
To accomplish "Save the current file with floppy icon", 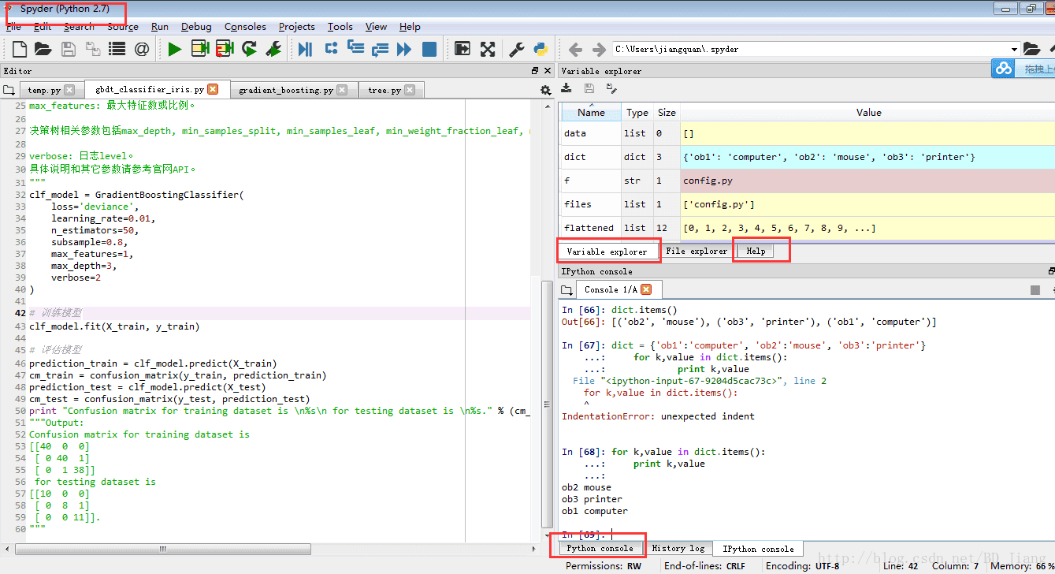I will (69, 50).
